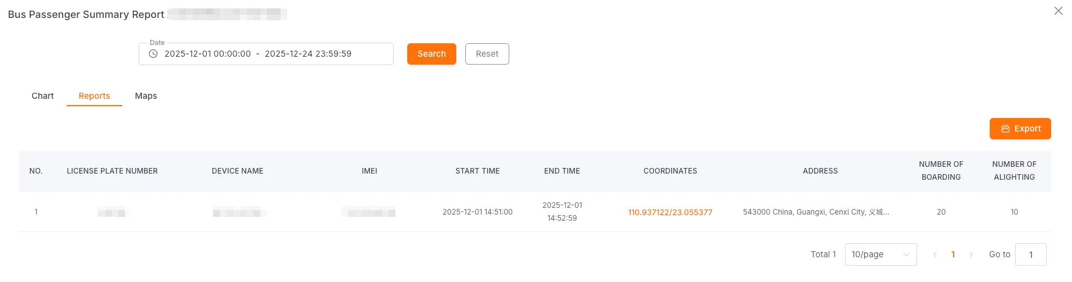This screenshot has width=1072, height=282.
Task: Click the start date 2025-12-01 00:00:00 field
Action: coord(208,54)
